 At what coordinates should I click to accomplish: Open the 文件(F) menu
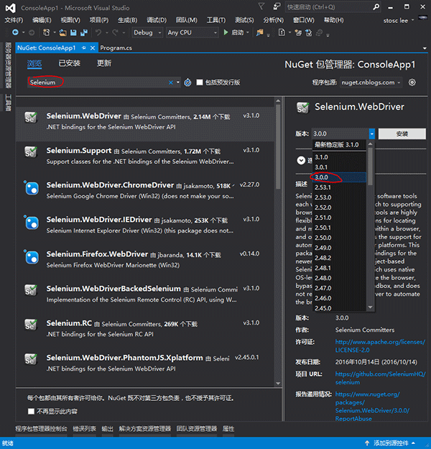pos(14,20)
